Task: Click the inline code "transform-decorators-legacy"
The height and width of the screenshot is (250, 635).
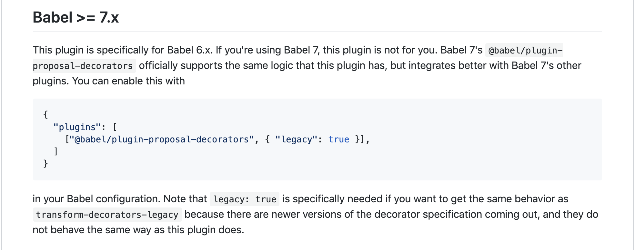Action: coord(107,215)
